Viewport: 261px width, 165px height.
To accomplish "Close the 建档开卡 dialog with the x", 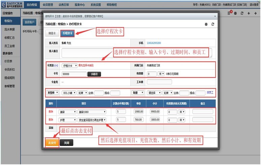I will tap(215, 16).
